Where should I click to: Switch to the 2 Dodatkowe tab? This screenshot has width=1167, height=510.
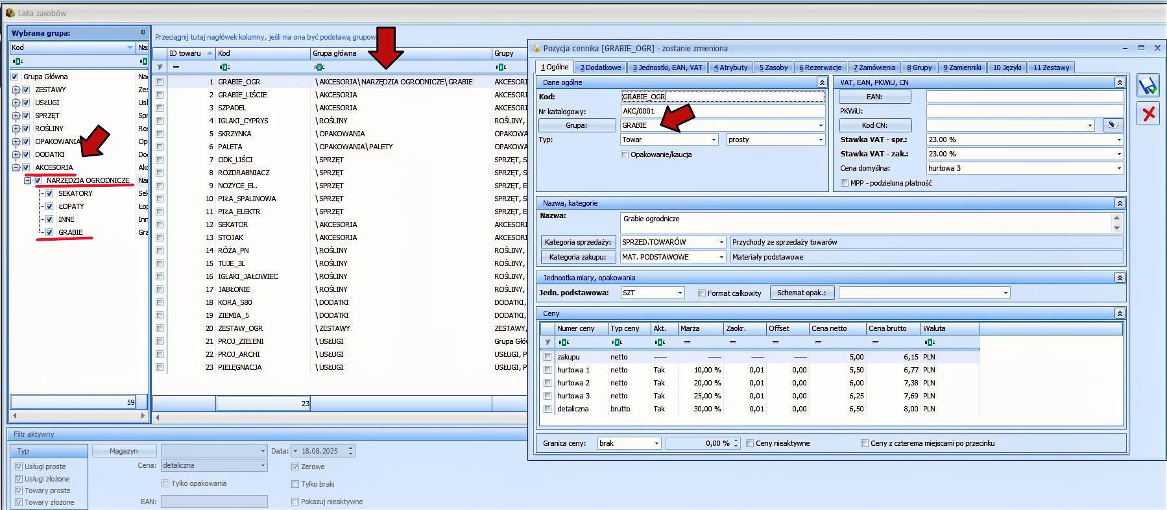pos(601,67)
